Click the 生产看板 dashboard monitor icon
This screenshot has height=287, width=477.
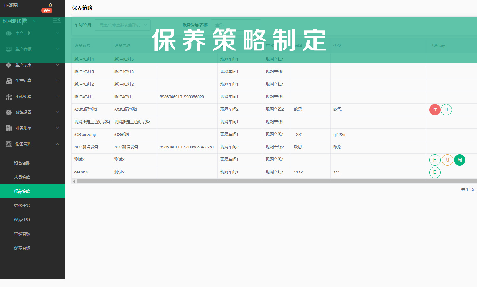(8, 49)
